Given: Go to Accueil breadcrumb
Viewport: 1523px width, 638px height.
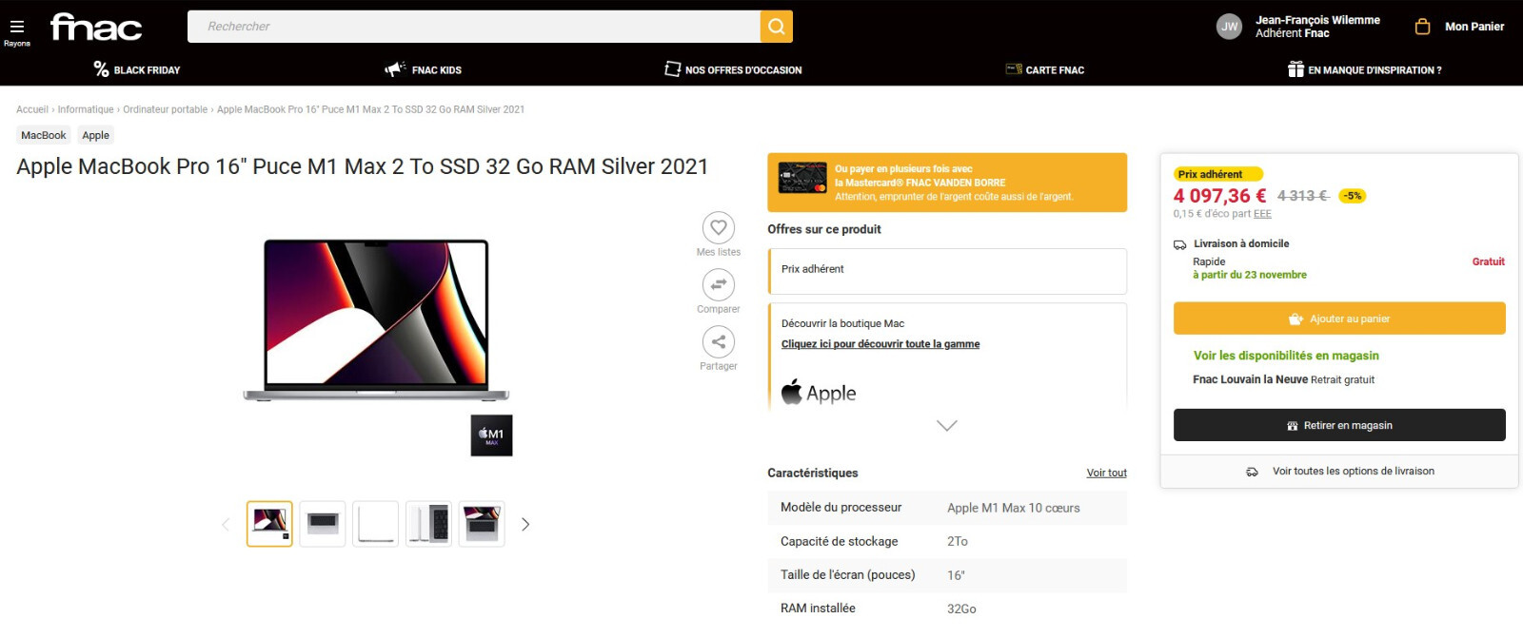Looking at the screenshot, I should 32,109.
